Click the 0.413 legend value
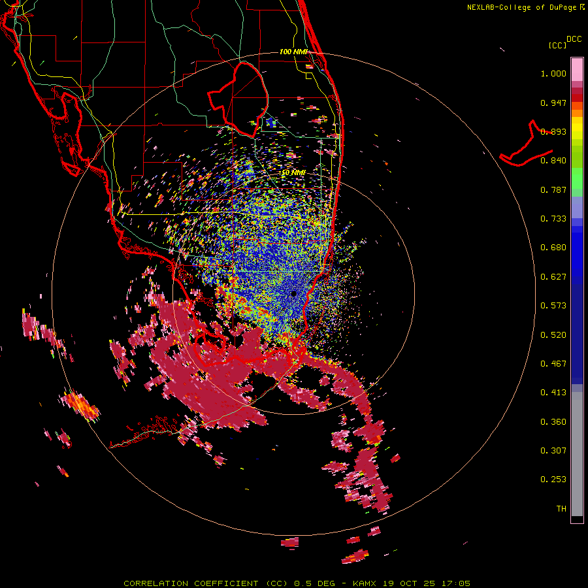This screenshot has width=588, height=588. [553, 393]
